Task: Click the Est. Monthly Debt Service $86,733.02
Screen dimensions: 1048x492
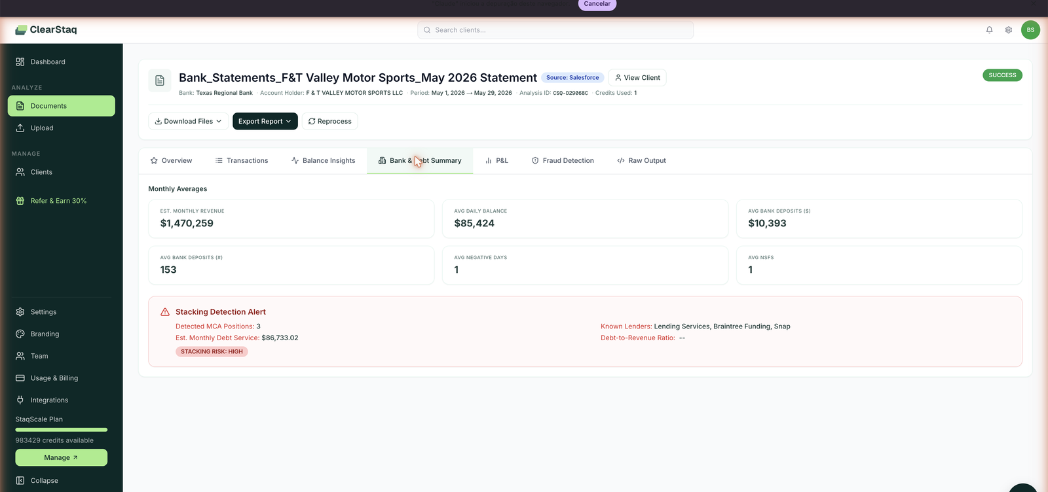Action: [236, 338]
